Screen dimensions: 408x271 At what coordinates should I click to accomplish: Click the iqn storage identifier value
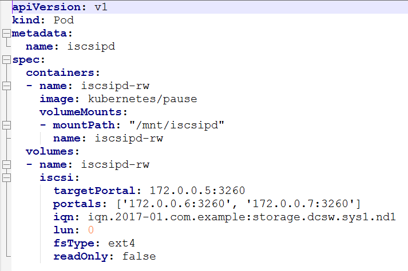point(241,217)
